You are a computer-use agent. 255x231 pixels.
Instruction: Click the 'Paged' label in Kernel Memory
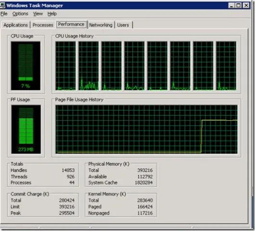(95, 207)
